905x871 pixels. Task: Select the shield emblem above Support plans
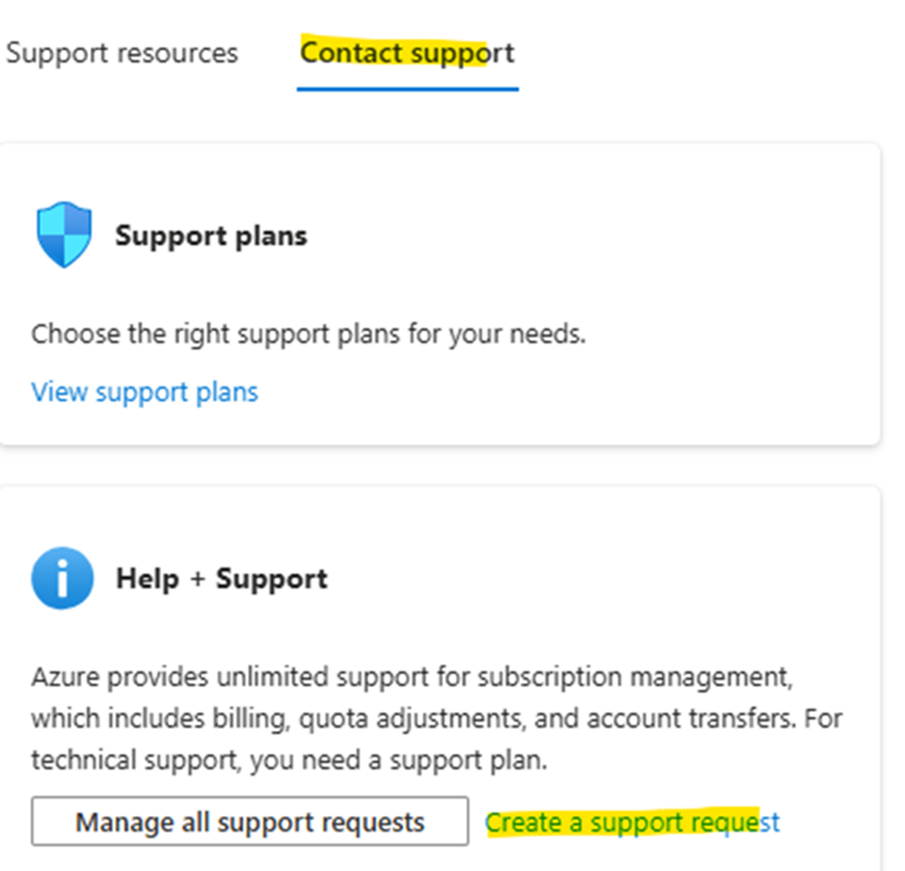tap(62, 232)
